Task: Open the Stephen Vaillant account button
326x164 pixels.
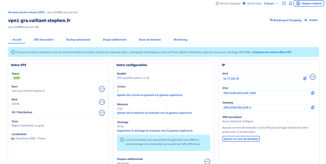Action: (x=308, y=3)
